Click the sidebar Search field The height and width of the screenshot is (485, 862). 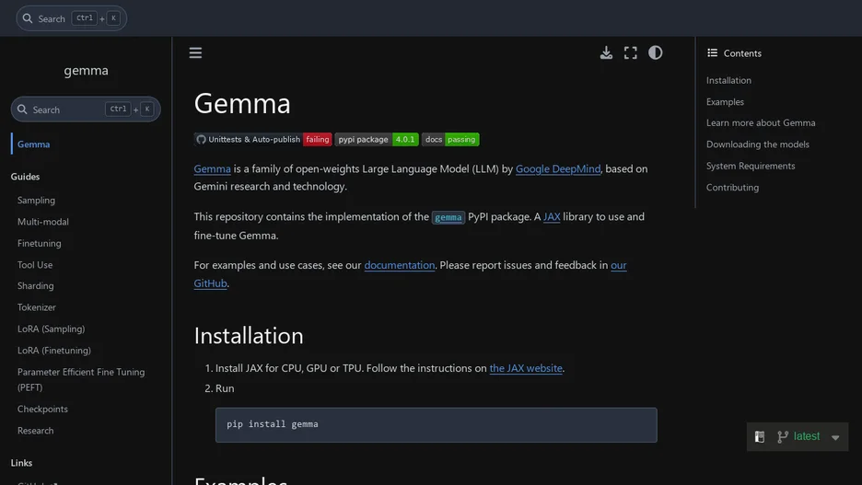coord(86,110)
